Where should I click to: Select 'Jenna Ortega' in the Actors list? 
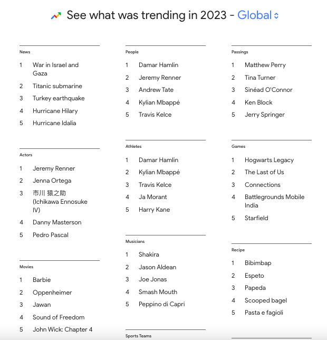point(52,181)
